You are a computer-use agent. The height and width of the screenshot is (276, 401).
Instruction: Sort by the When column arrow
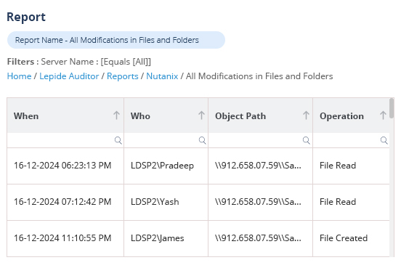pos(116,115)
